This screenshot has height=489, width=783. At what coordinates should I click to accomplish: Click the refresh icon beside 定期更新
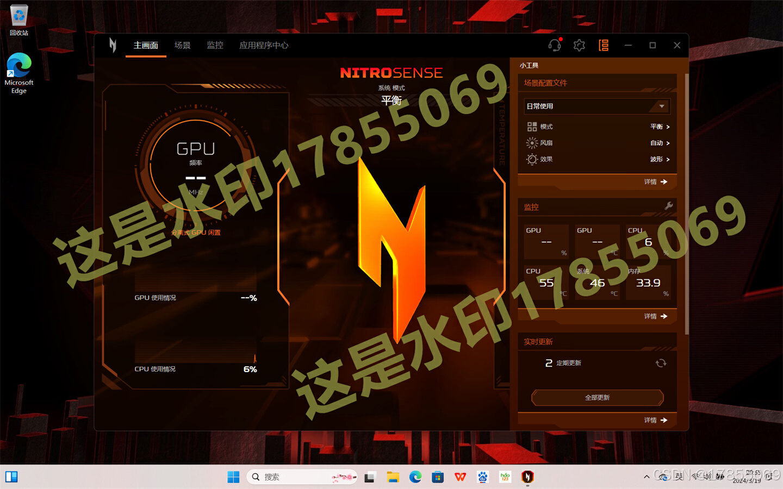tap(661, 363)
